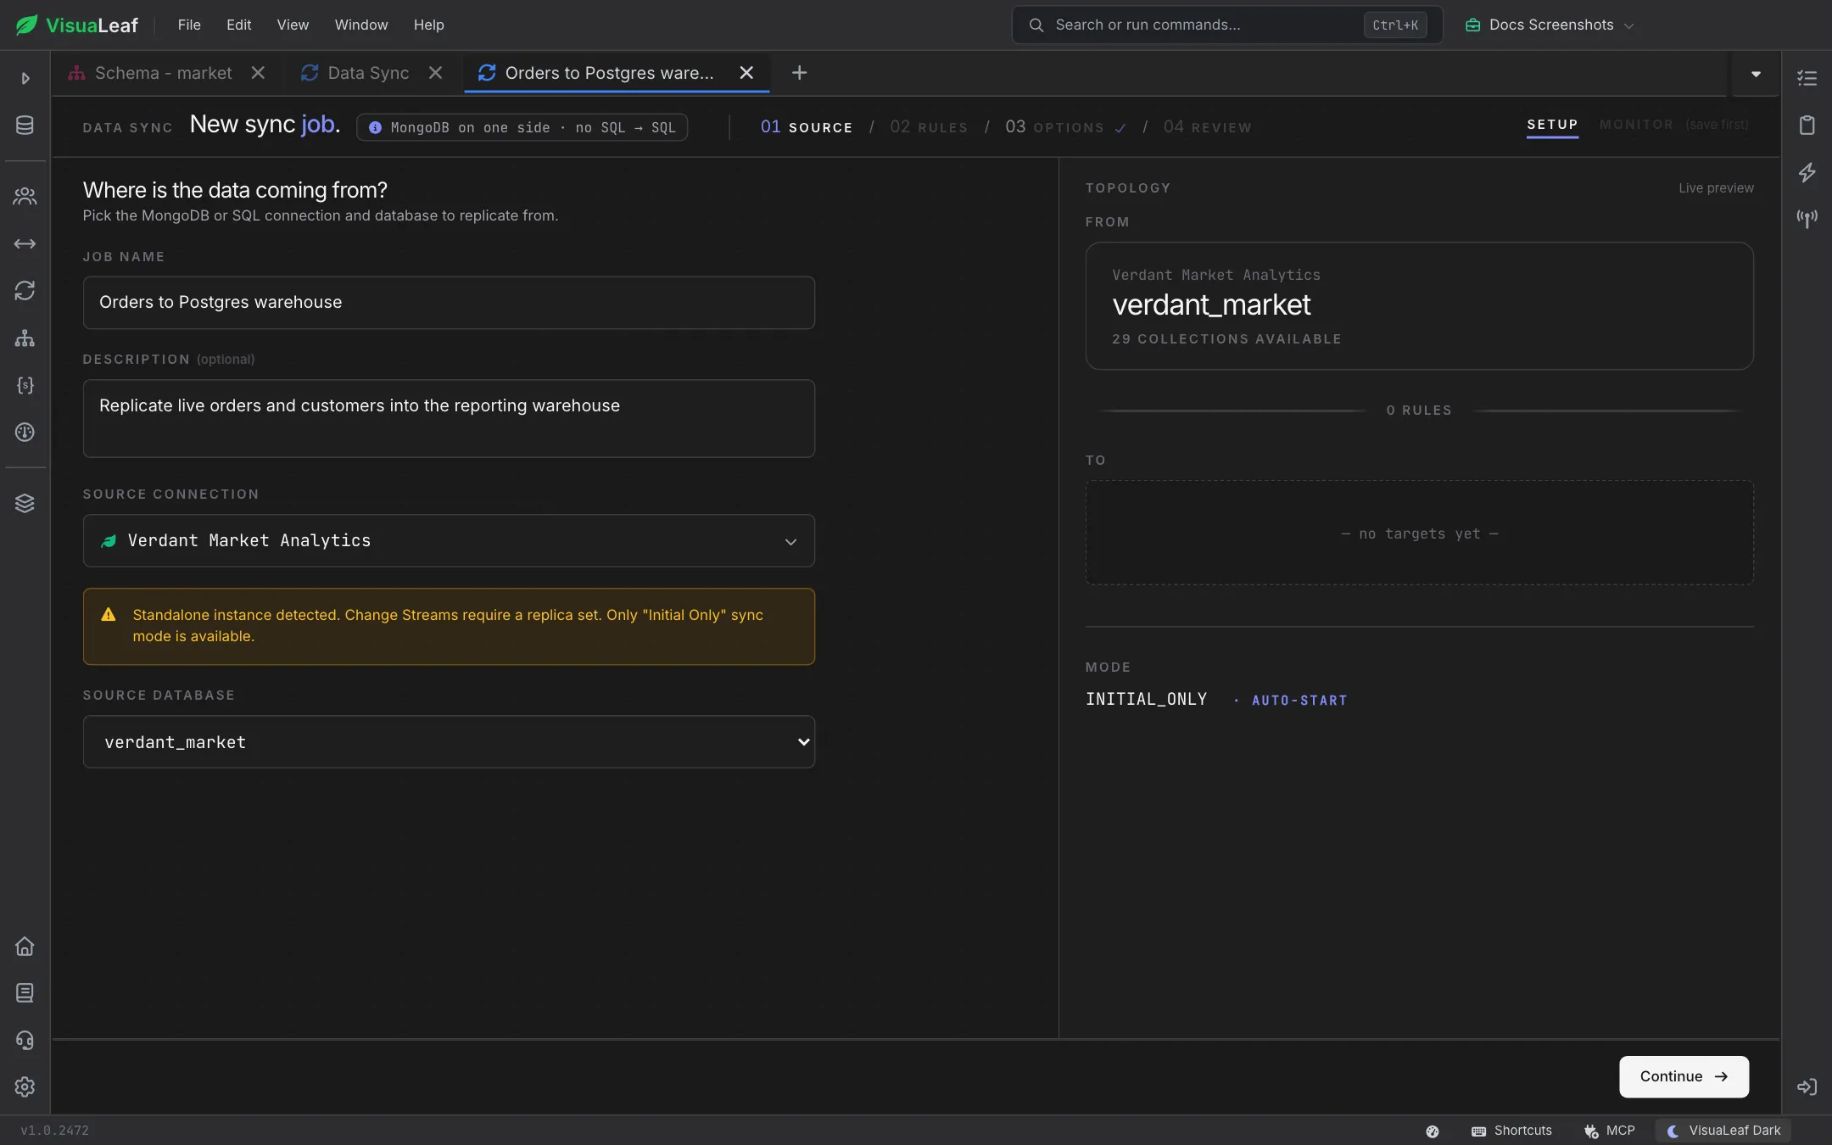The image size is (1832, 1145).
Task: Open the Data Sync refresh sidebar icon
Action: pos(25,291)
